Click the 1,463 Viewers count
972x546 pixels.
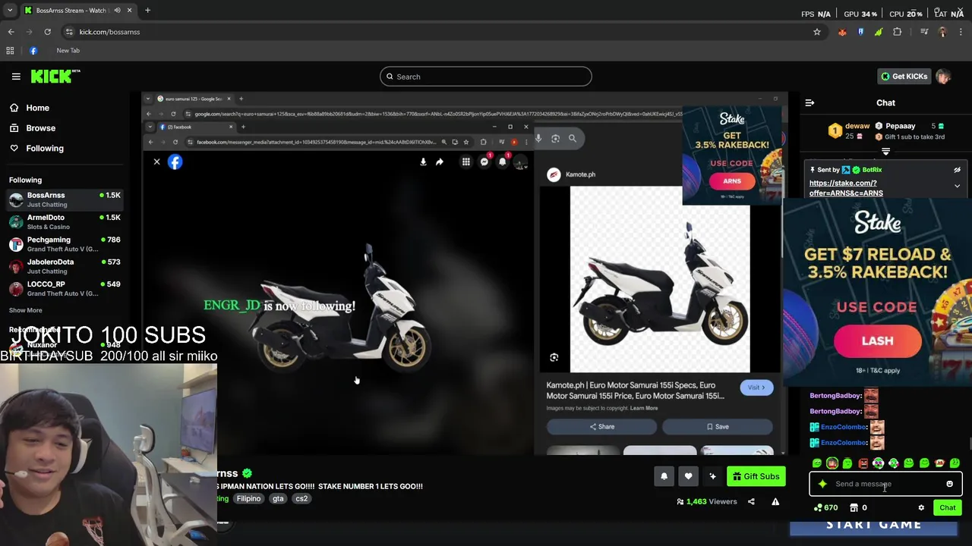pyautogui.click(x=706, y=502)
